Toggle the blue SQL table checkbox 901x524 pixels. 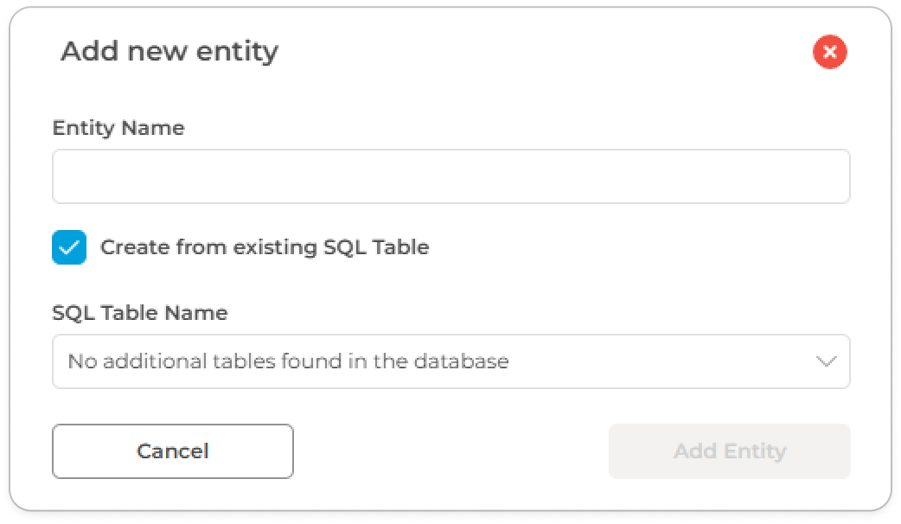69,247
